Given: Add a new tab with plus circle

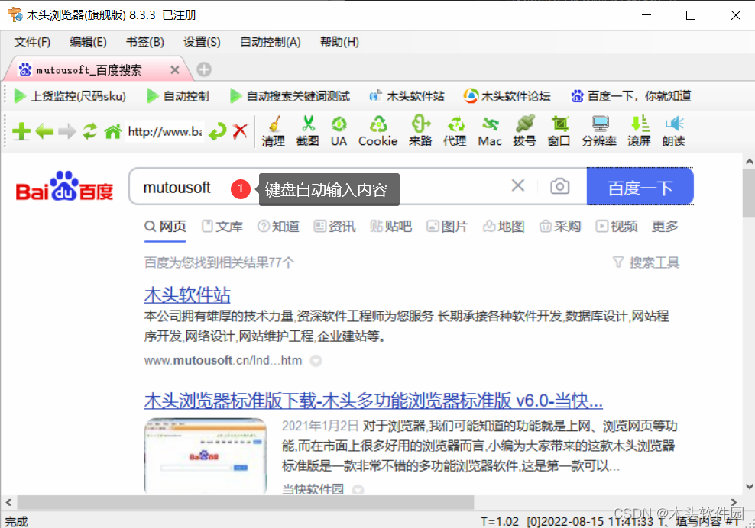Looking at the screenshot, I should 204,69.
